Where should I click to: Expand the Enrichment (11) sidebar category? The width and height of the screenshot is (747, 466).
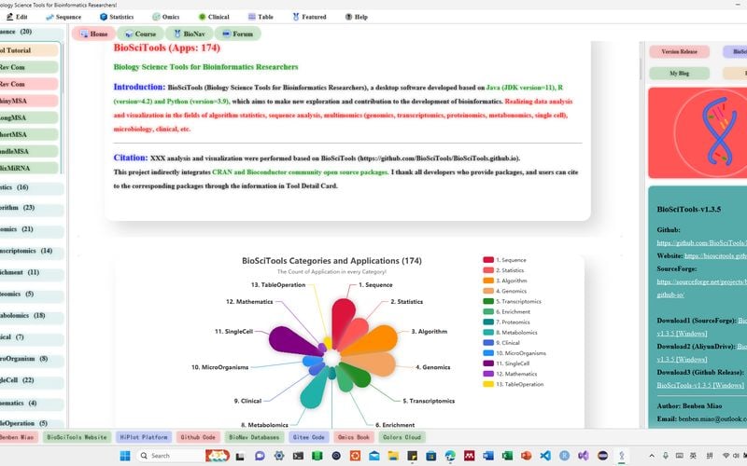pos(32,272)
